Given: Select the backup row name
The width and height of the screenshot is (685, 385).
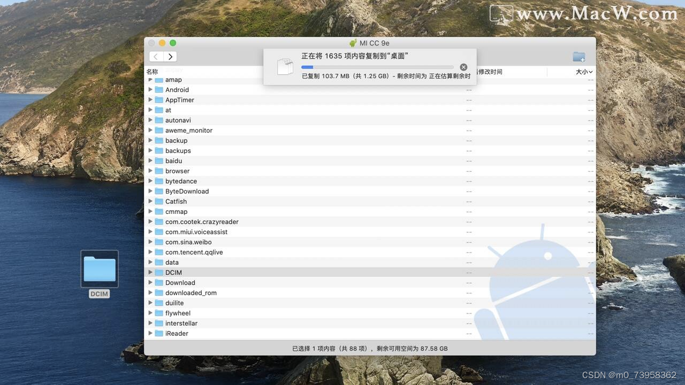Looking at the screenshot, I should tap(177, 141).
